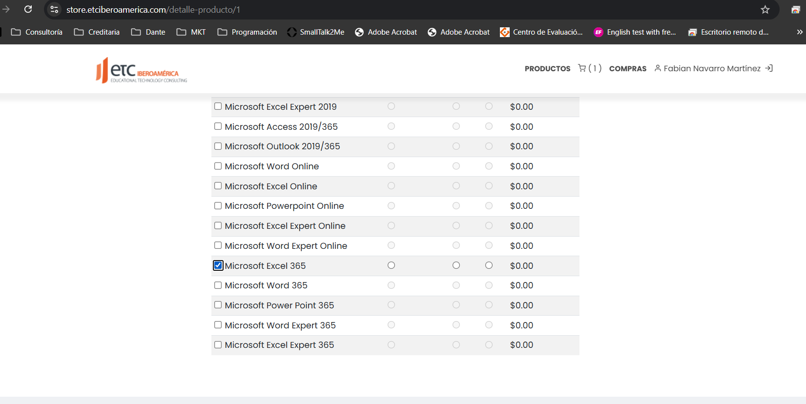Open the Centro de Evaluació... bookmark
The image size is (806, 404).
tap(541, 32)
